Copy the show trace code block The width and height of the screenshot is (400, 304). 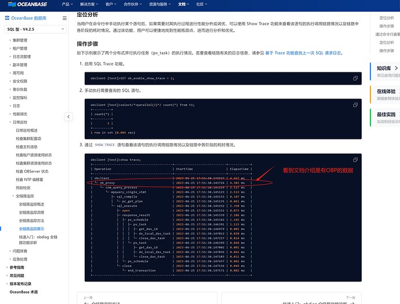tap(355, 160)
